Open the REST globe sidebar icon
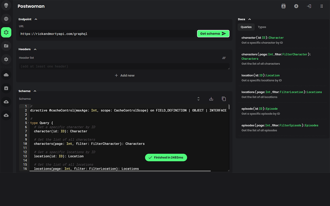The width and height of the screenshot is (330, 206). click(x=6, y=19)
